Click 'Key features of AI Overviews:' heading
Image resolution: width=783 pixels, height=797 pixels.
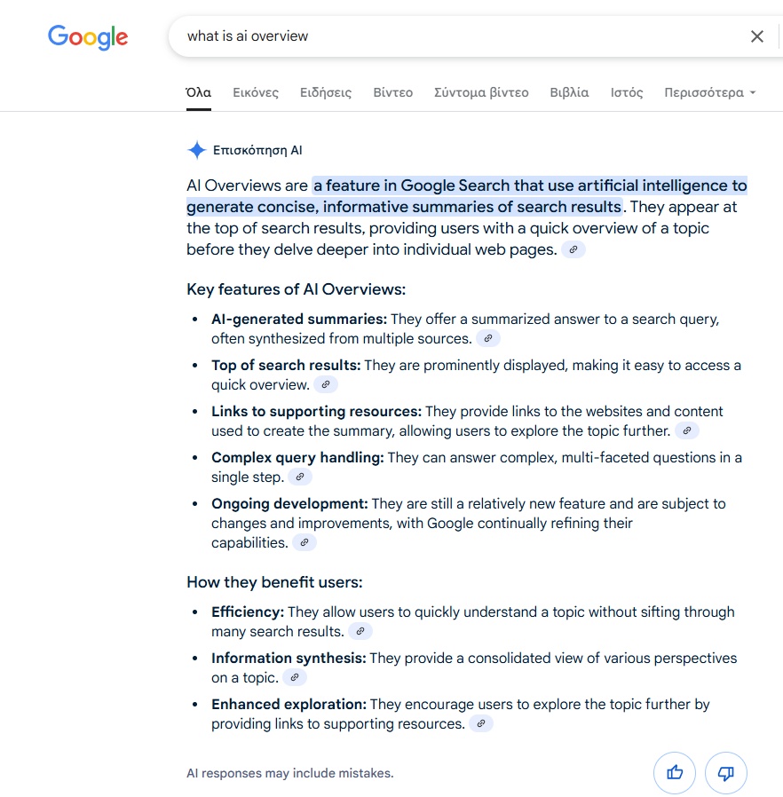pyautogui.click(x=297, y=289)
